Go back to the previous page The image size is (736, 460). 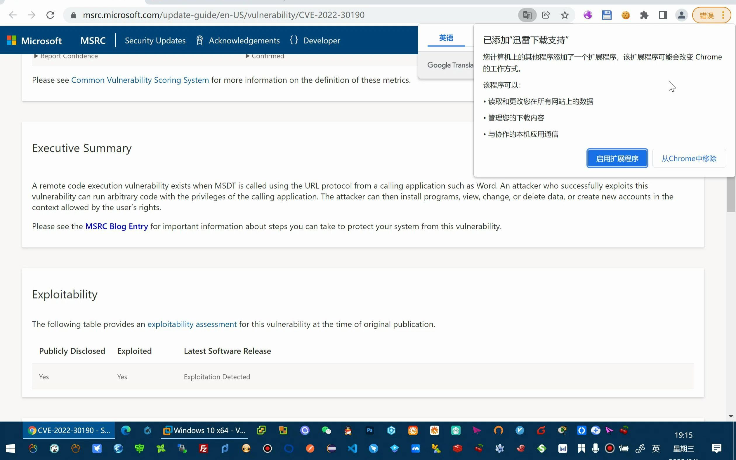[13, 15]
